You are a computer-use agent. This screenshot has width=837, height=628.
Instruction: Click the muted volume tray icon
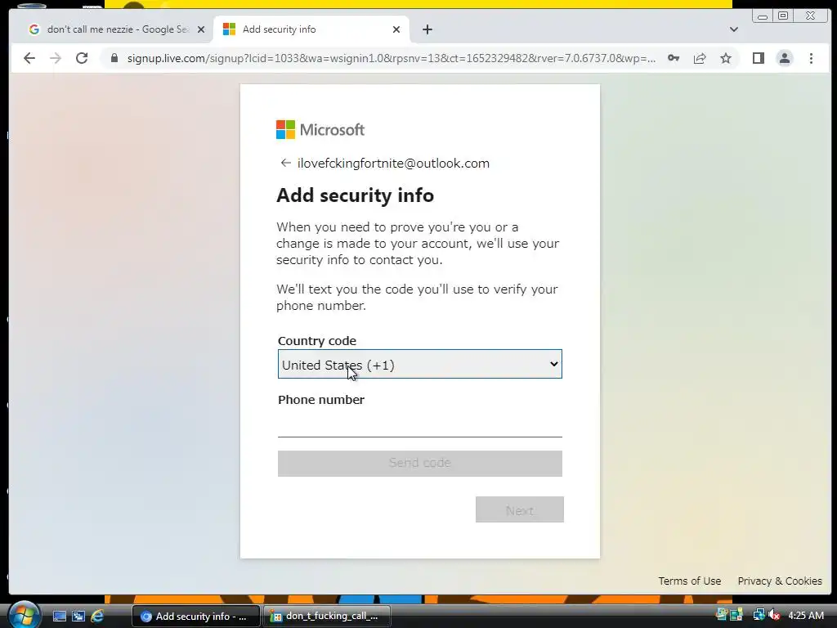[773, 615]
